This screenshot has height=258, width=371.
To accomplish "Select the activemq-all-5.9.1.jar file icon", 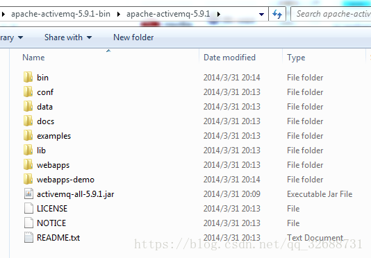I will pos(28,193).
